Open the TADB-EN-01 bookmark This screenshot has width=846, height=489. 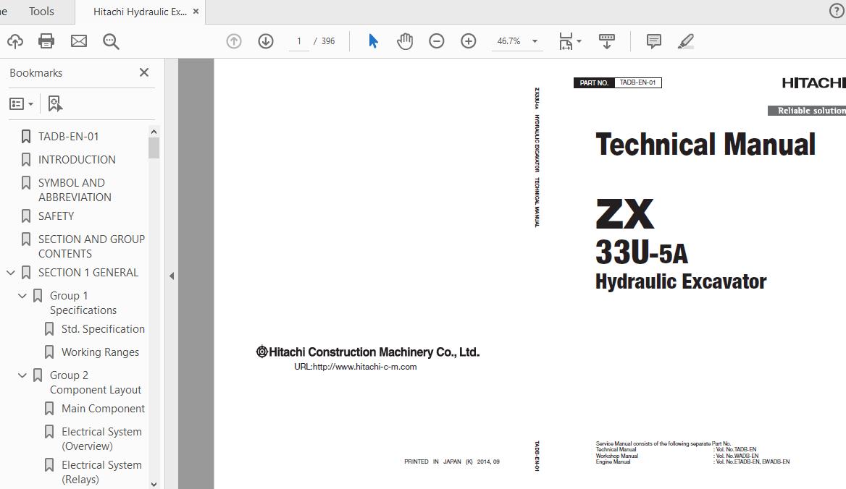(69, 137)
